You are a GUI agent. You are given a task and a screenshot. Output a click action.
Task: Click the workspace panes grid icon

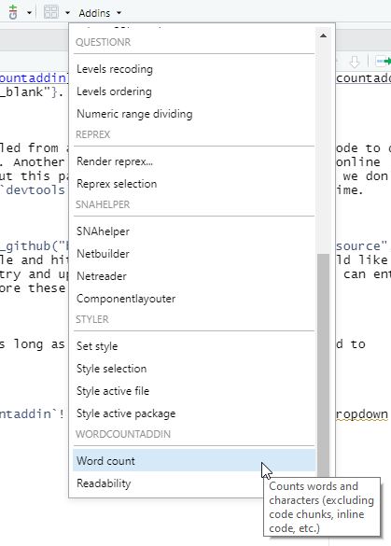pyautogui.click(x=51, y=12)
